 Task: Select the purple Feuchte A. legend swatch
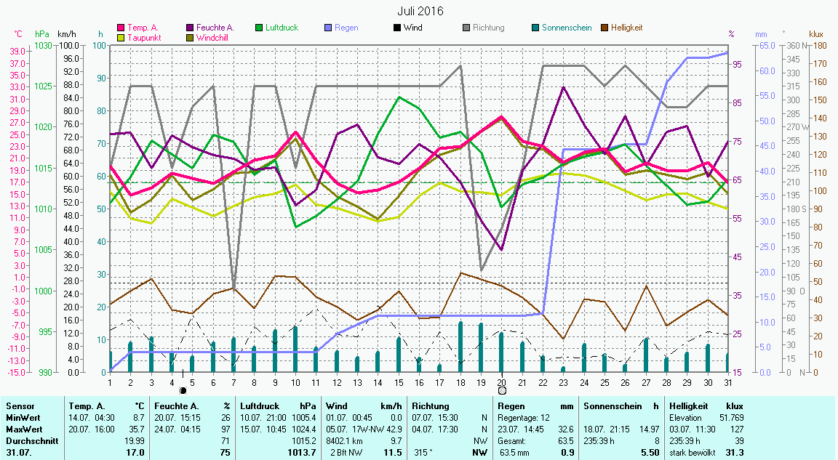[191, 28]
